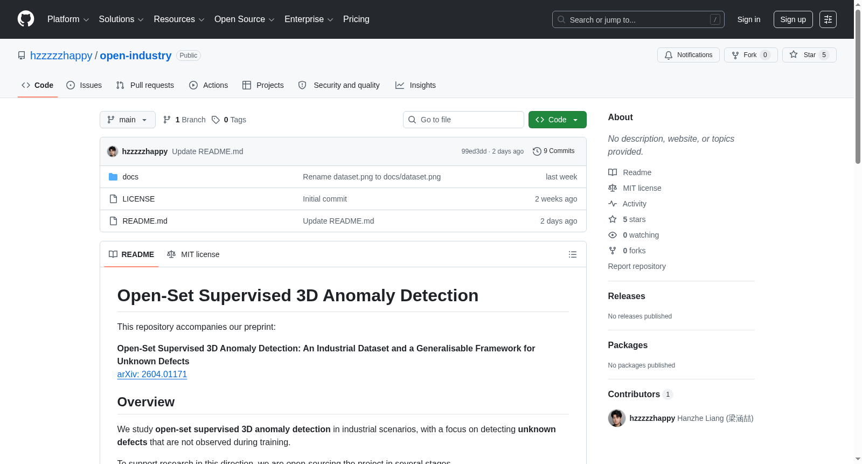Viewport: 862px width, 464px height.
Task: Open the docs folder
Action: [x=130, y=177]
